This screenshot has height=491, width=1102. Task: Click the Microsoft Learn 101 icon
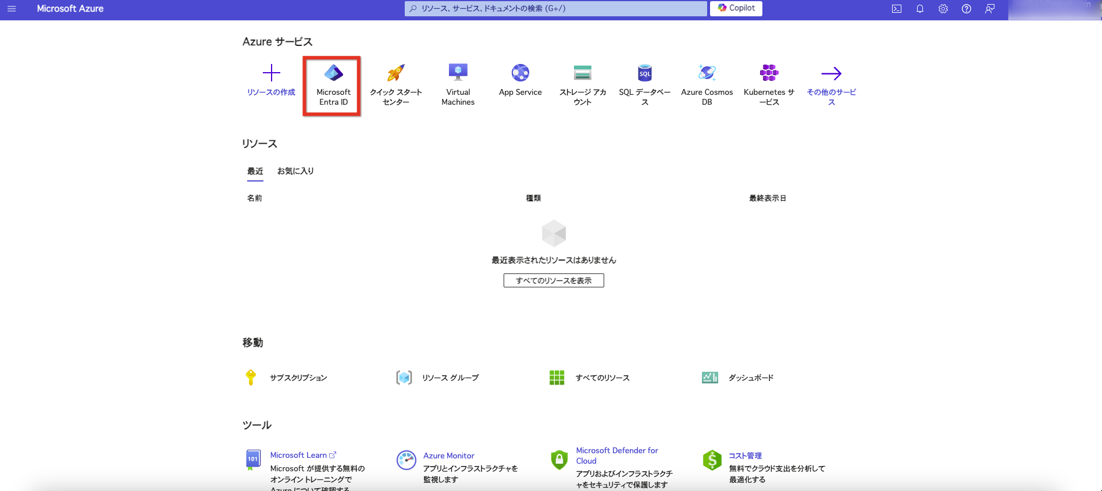253,460
